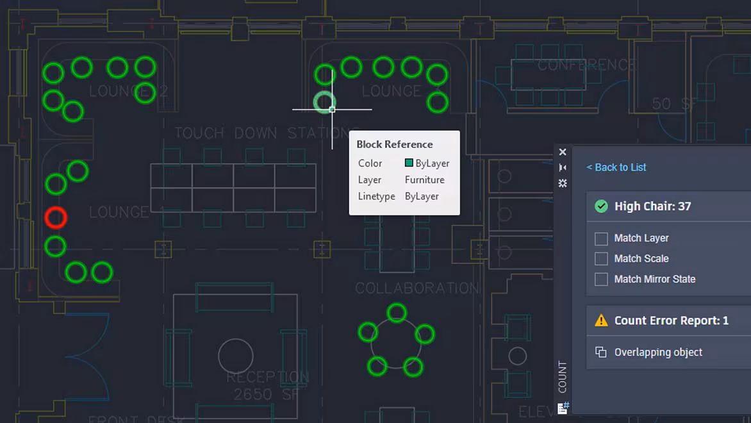Enable the Match Mirror State checkbox

(601, 279)
